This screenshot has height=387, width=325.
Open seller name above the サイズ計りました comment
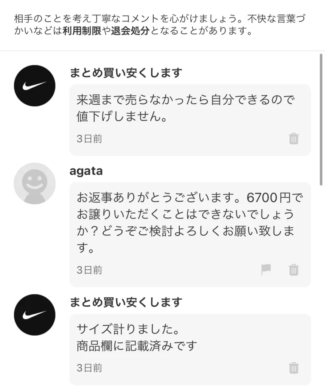pyautogui.click(x=126, y=302)
